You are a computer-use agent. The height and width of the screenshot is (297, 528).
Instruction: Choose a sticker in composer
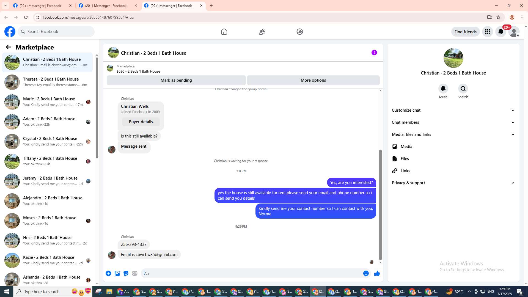[126, 273]
